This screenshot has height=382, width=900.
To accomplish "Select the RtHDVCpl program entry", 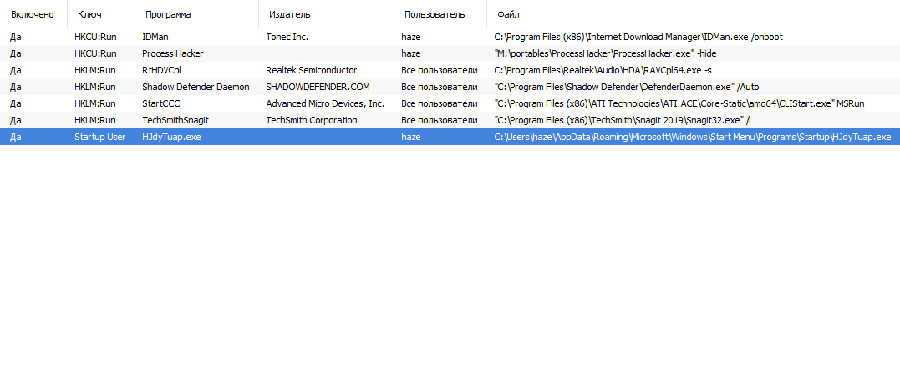I will [162, 70].
